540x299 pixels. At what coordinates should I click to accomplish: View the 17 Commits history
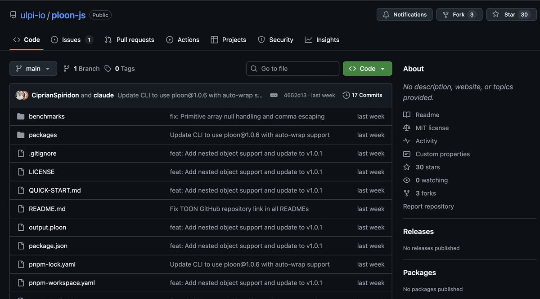tap(362, 95)
